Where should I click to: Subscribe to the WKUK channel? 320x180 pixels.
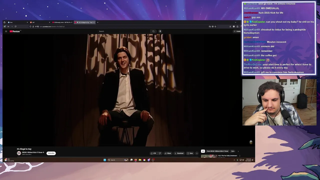[x=51, y=153]
